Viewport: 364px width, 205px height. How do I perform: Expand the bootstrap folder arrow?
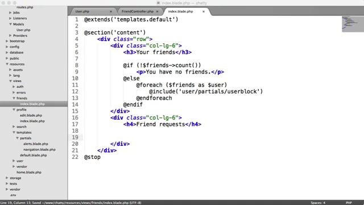(x=7, y=41)
